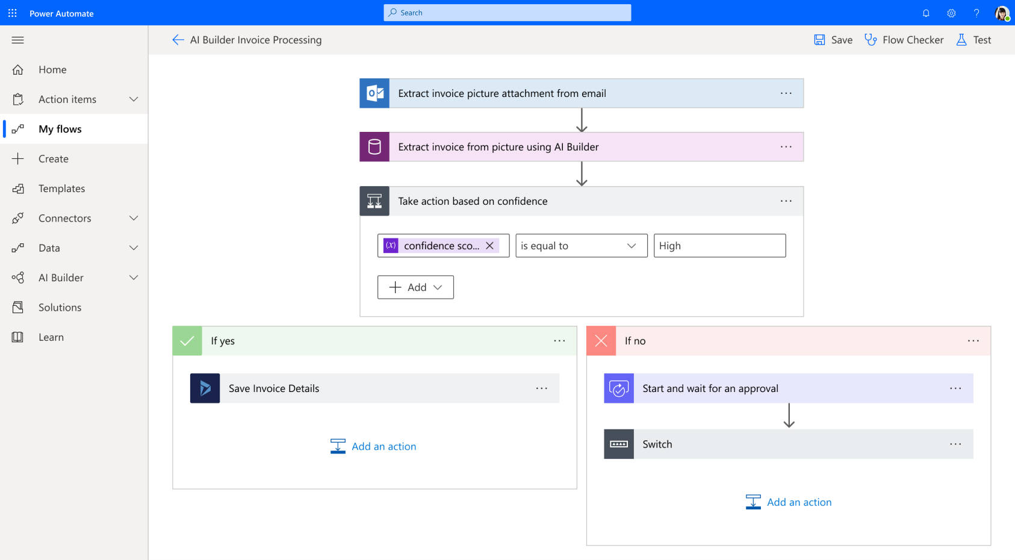Expand the Data menu in sidebar

134,247
